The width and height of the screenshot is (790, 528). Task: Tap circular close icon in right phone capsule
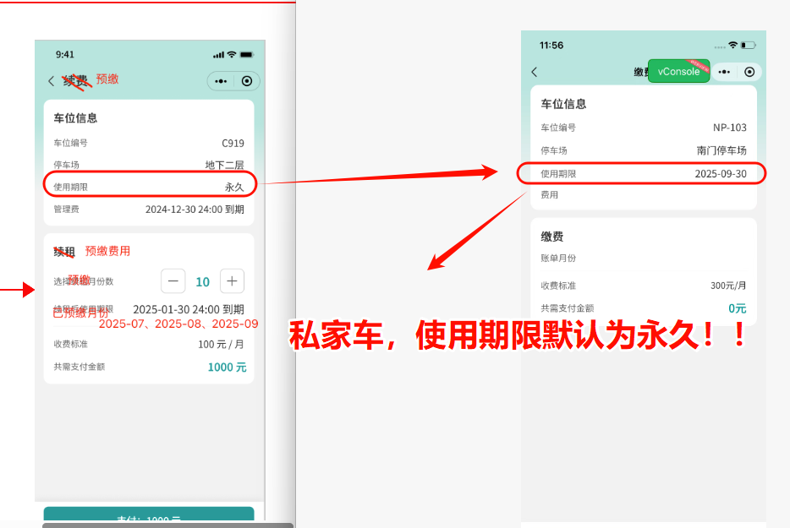tap(749, 73)
